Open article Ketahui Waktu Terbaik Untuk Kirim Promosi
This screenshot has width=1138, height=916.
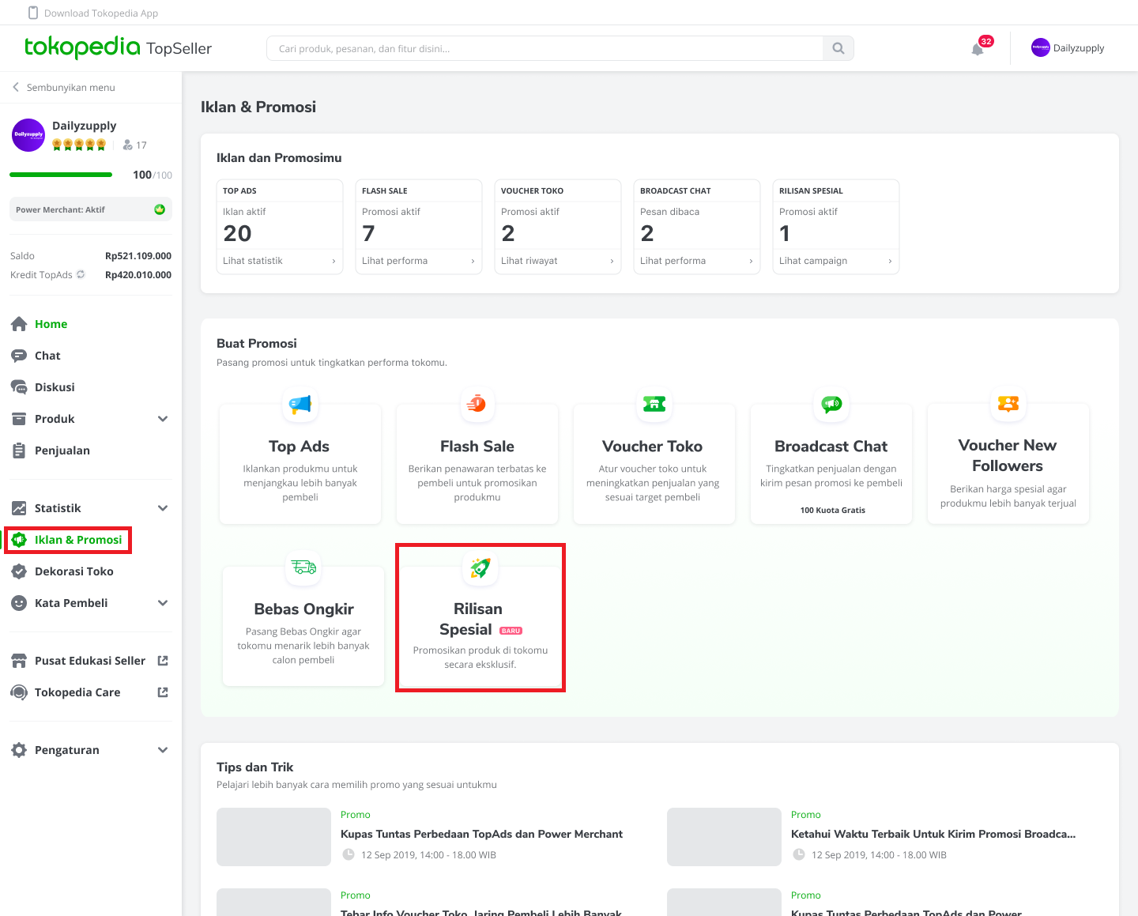933,834
